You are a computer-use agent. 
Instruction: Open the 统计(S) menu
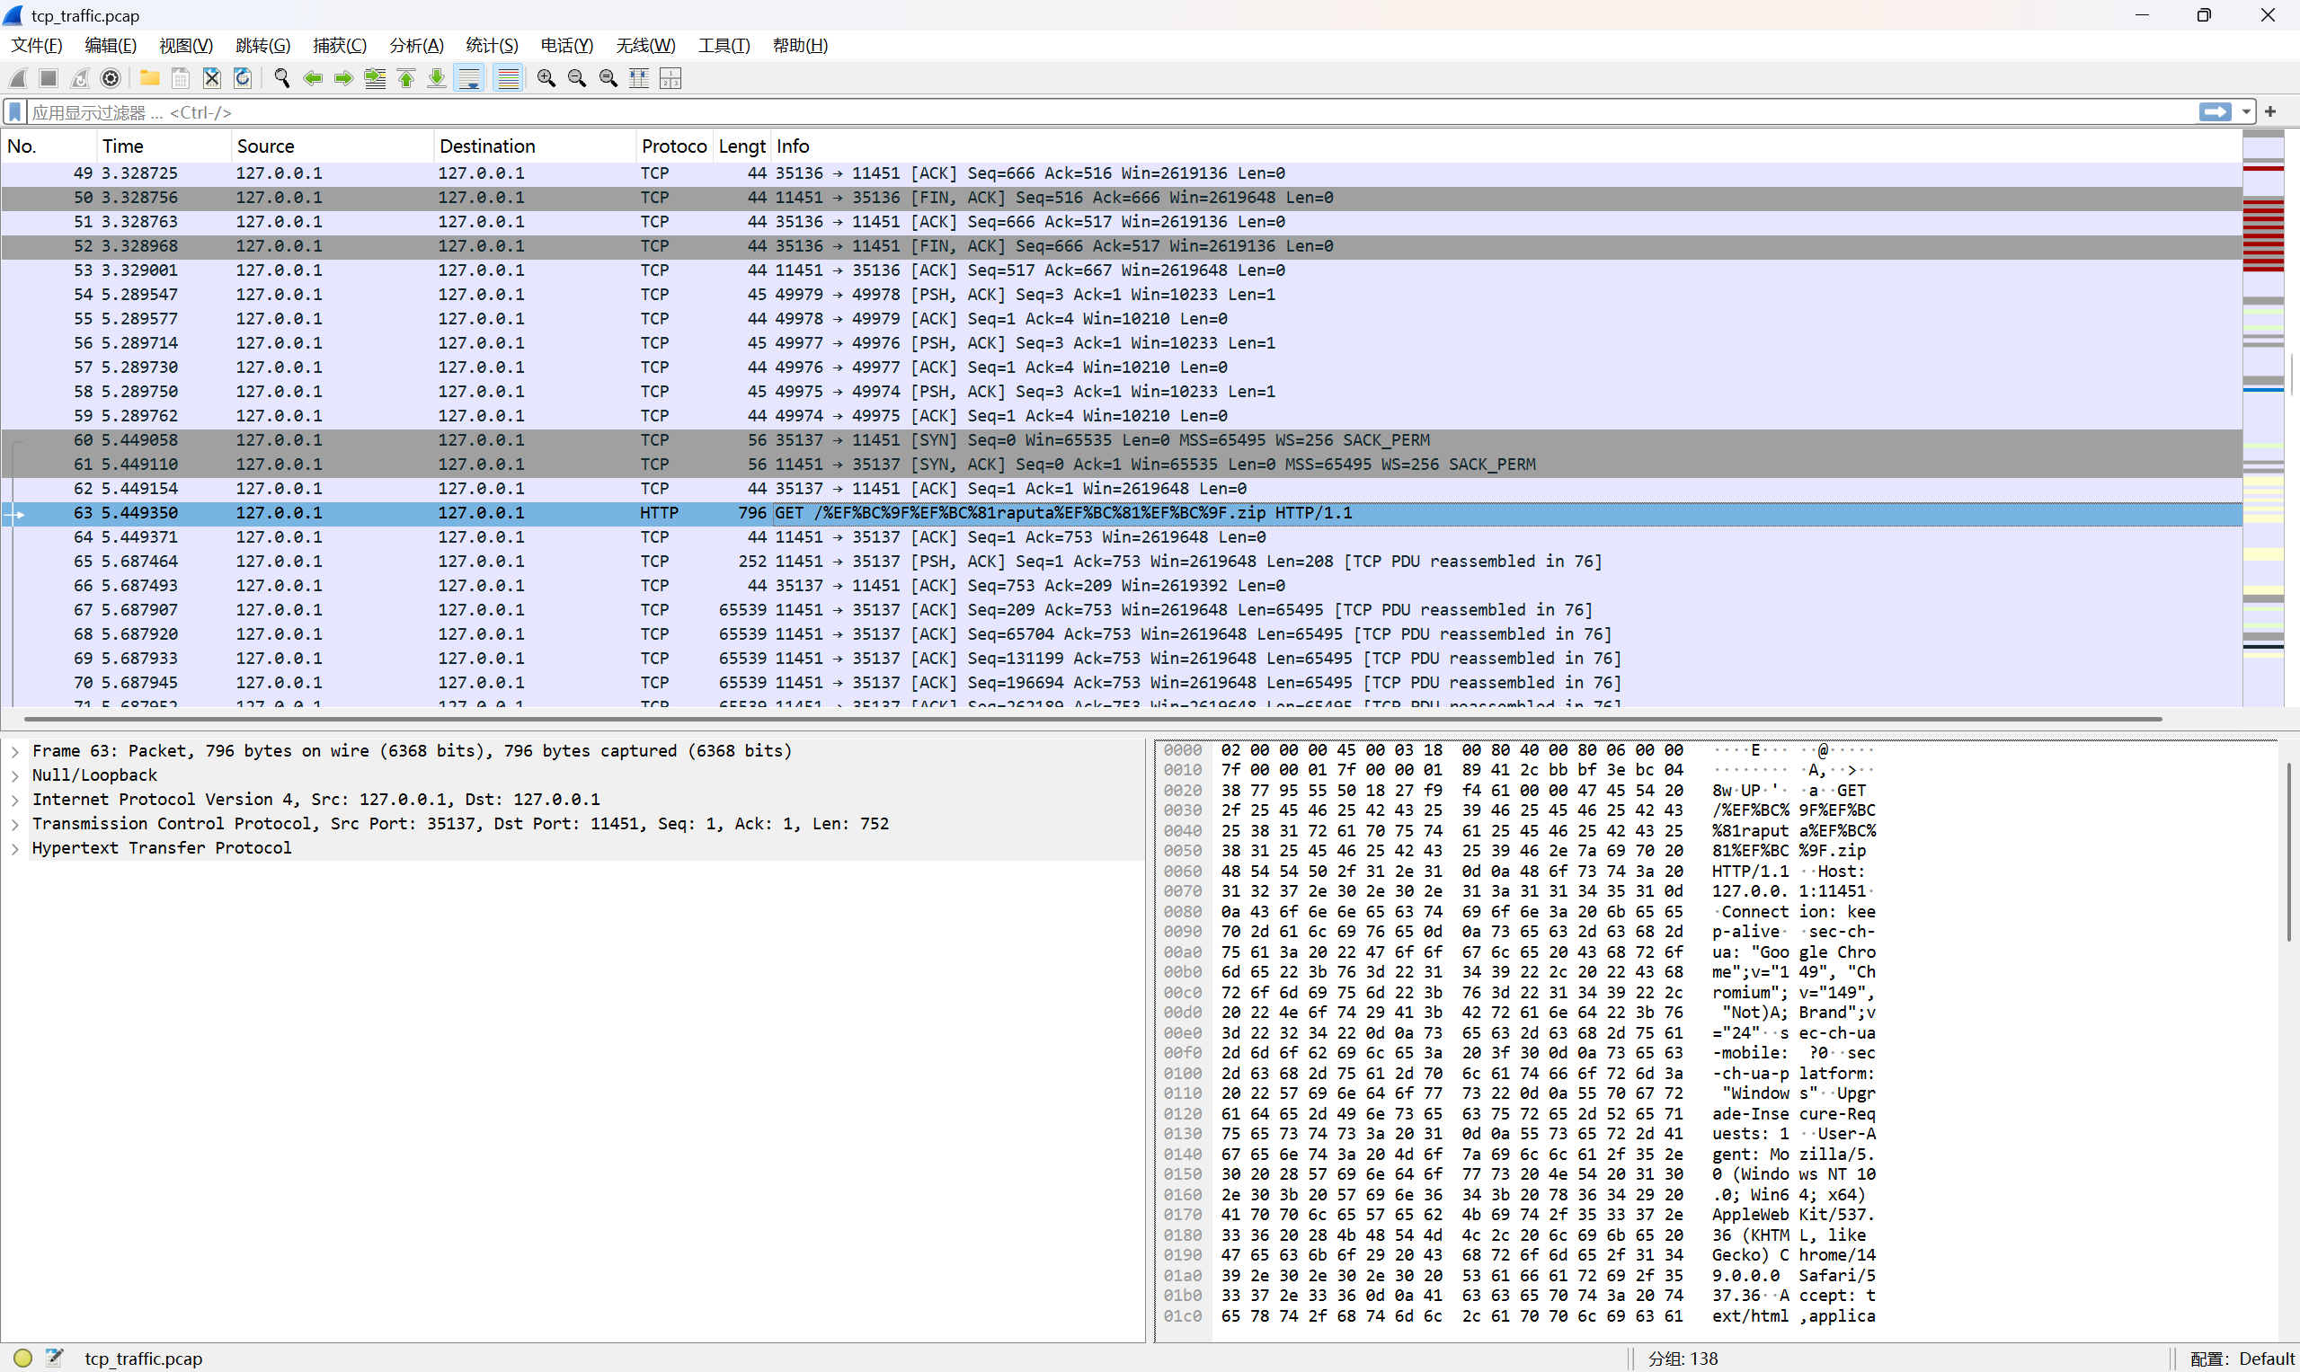click(492, 45)
